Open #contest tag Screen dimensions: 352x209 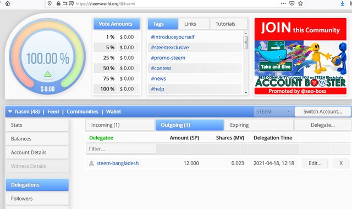(x=161, y=68)
